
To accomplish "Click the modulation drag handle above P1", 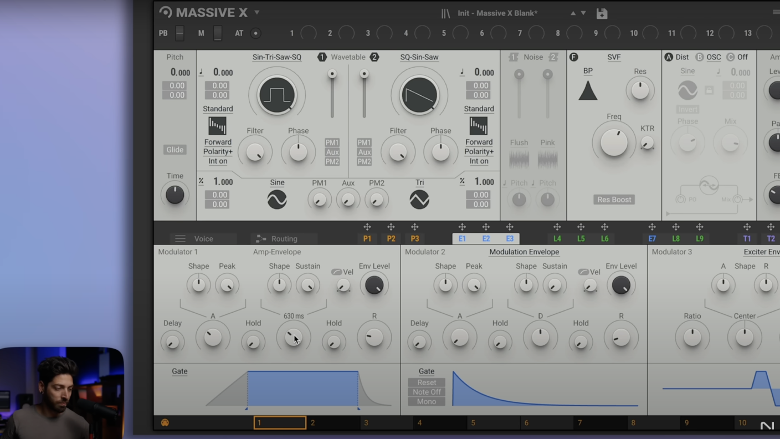I will 367,227.
